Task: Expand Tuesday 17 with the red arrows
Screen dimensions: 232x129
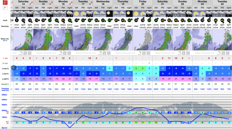Action: point(91,3)
